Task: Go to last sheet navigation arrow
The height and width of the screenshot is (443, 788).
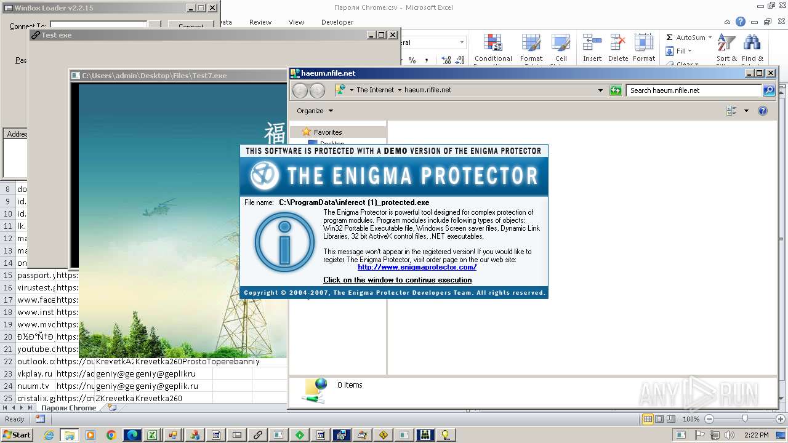Action: [x=30, y=408]
